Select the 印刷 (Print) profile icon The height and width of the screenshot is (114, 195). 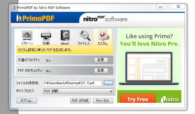[46, 37]
